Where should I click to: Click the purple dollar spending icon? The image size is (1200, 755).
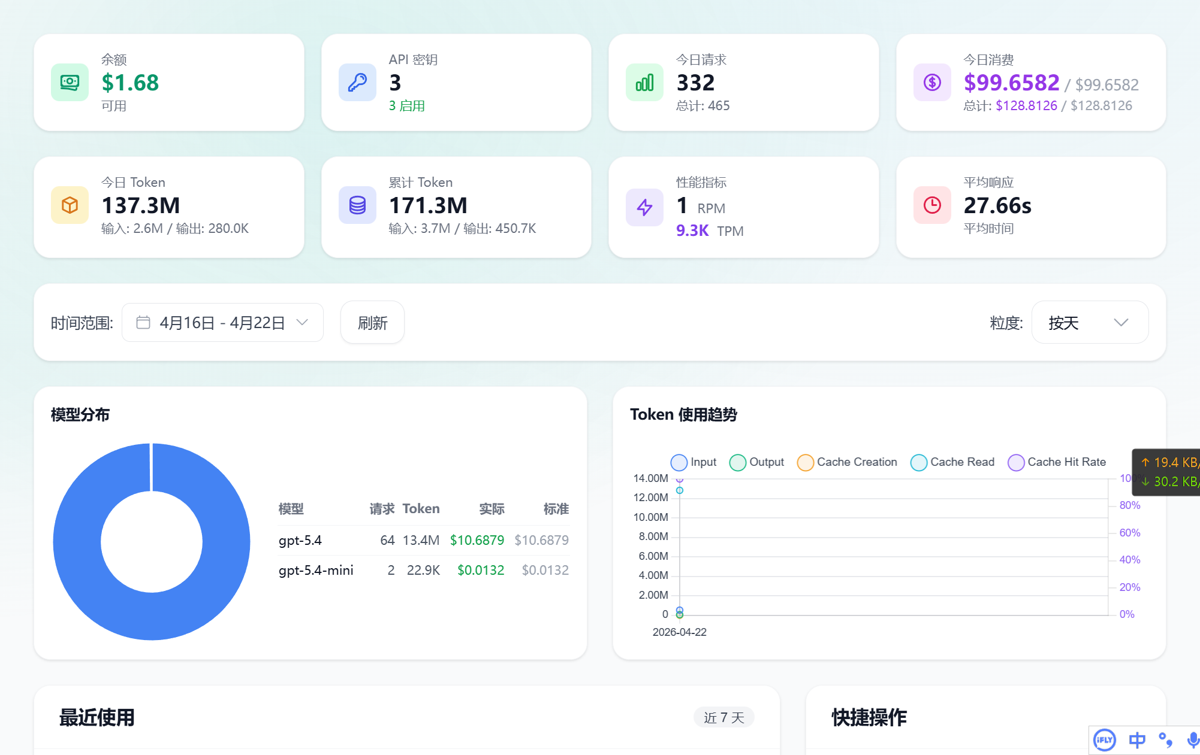click(x=932, y=83)
